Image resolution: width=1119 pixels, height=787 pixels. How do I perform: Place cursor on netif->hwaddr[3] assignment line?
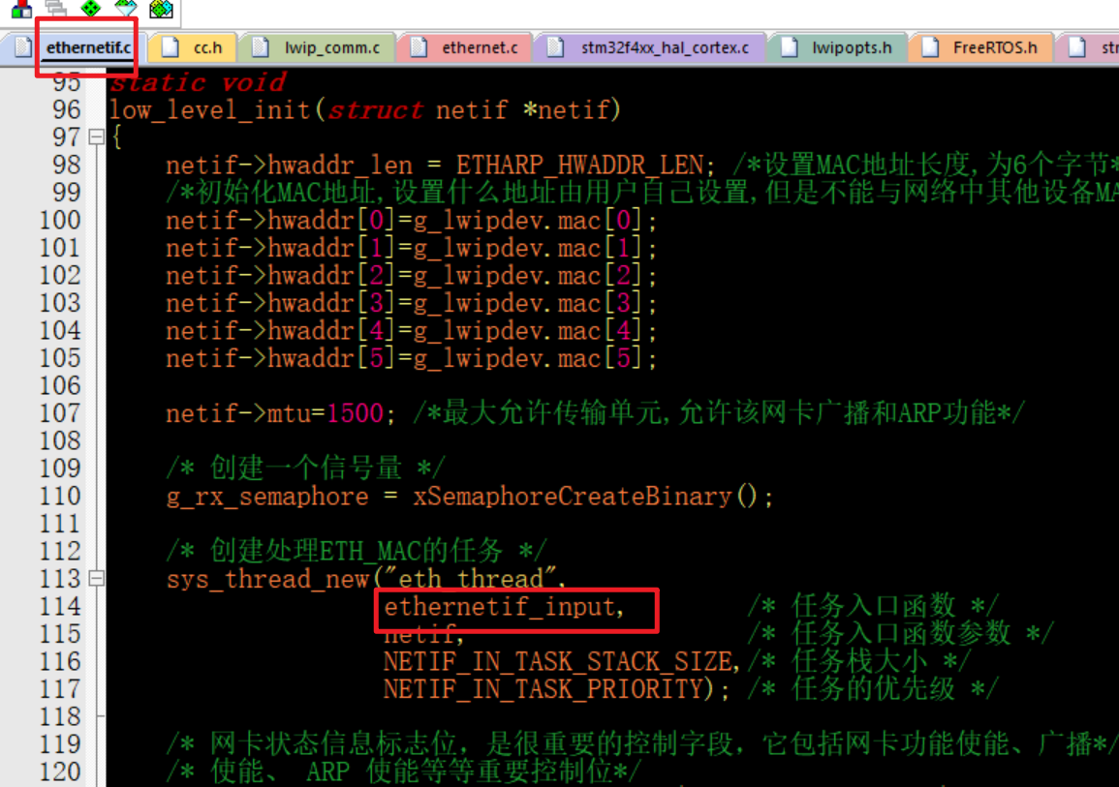point(411,303)
